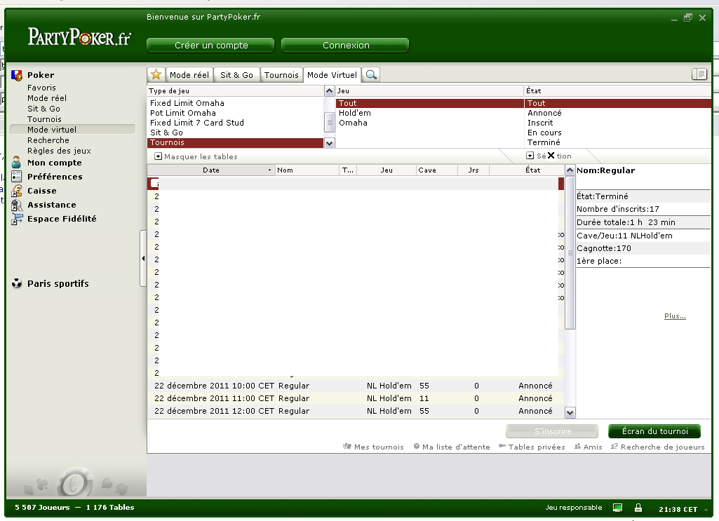Screen dimensions: 719x521
Task: Click Créer un compte button
Action: coord(211,46)
